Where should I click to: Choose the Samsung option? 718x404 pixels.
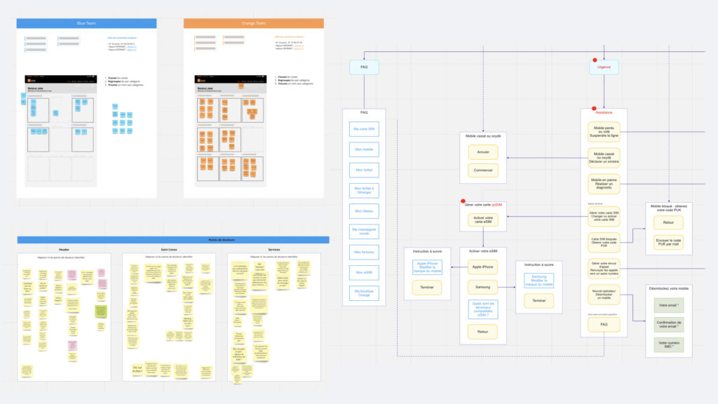pyautogui.click(x=483, y=287)
